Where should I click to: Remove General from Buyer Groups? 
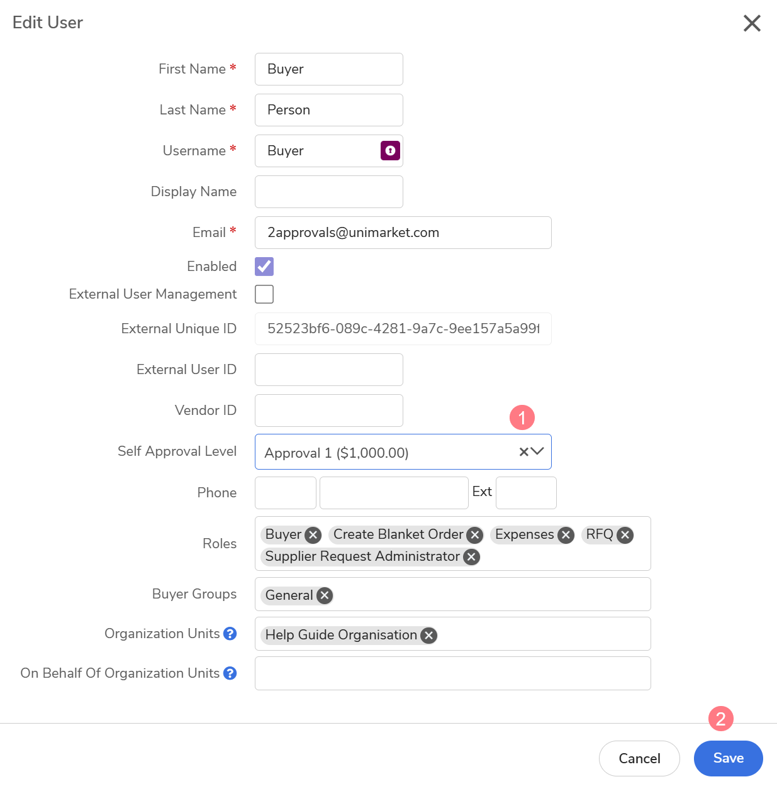coord(325,595)
